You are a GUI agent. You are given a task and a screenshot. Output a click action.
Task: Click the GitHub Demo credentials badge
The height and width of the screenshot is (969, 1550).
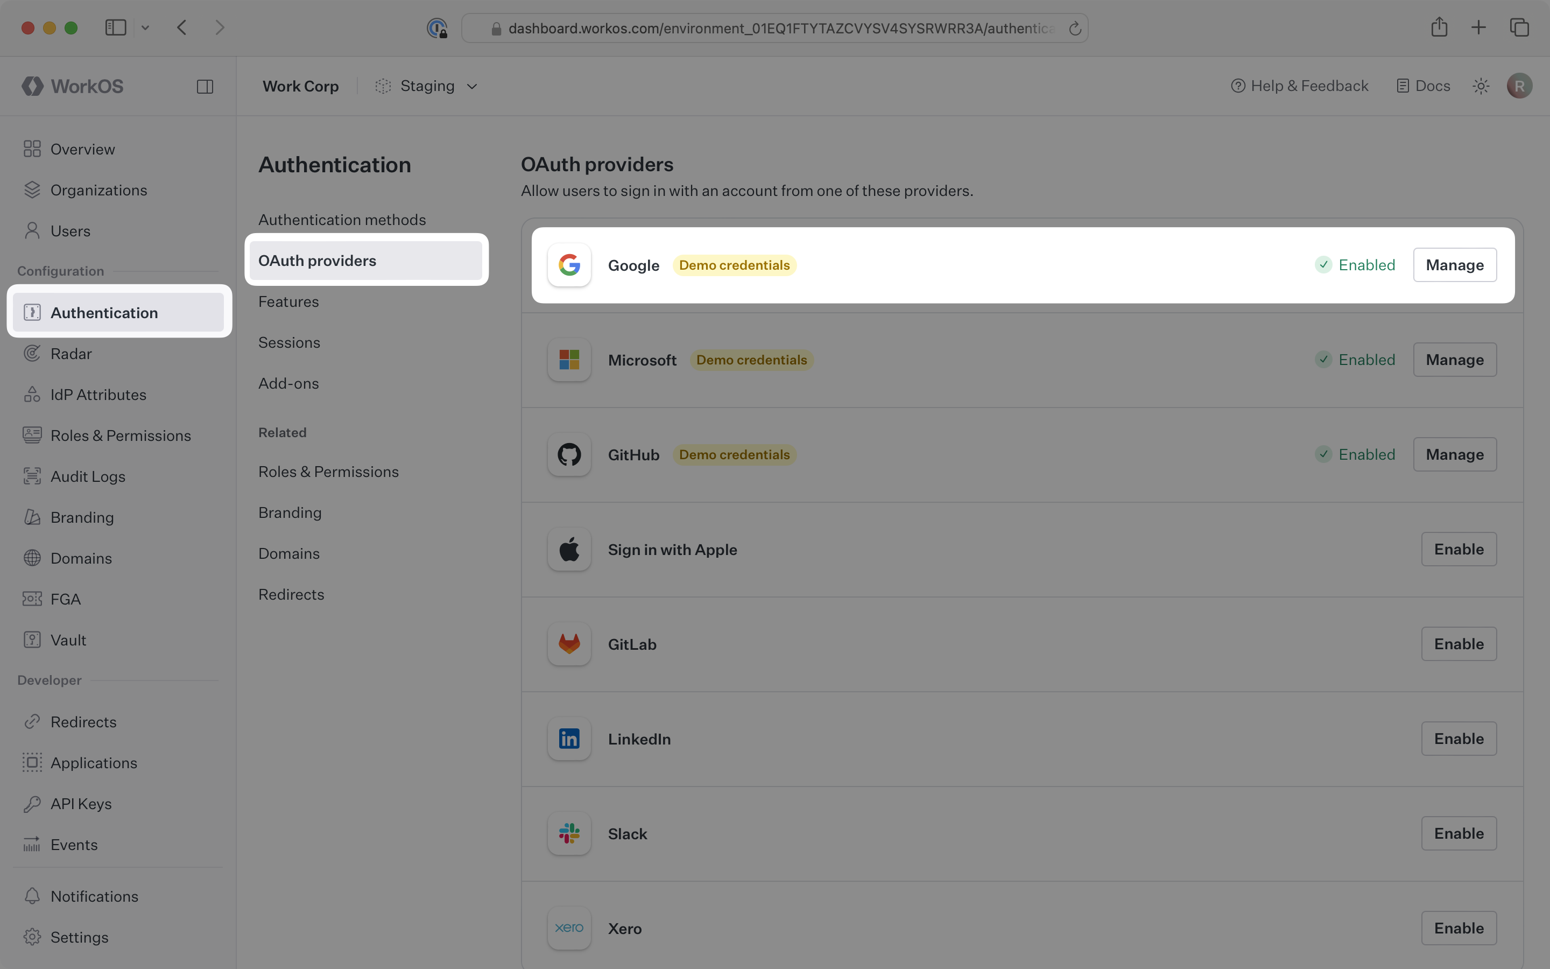tap(734, 454)
